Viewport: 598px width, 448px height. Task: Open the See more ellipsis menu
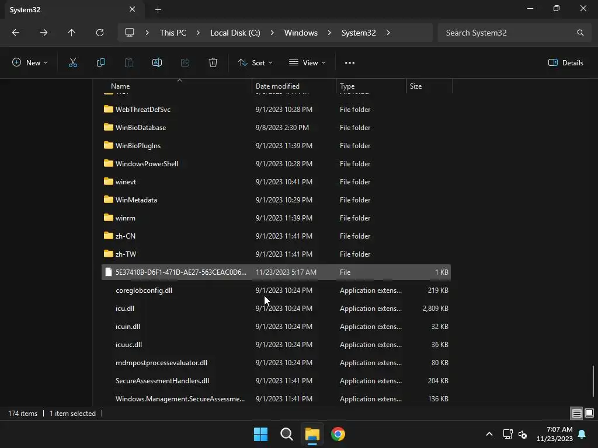pos(350,63)
